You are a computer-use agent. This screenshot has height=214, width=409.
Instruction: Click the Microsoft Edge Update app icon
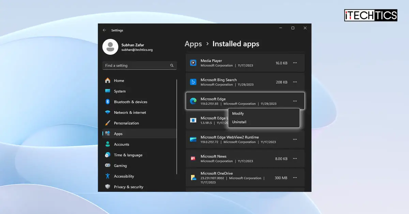tap(193, 120)
